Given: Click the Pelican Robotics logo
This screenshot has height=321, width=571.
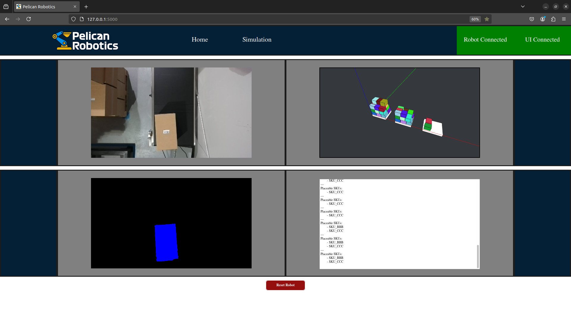Looking at the screenshot, I should click(x=85, y=40).
